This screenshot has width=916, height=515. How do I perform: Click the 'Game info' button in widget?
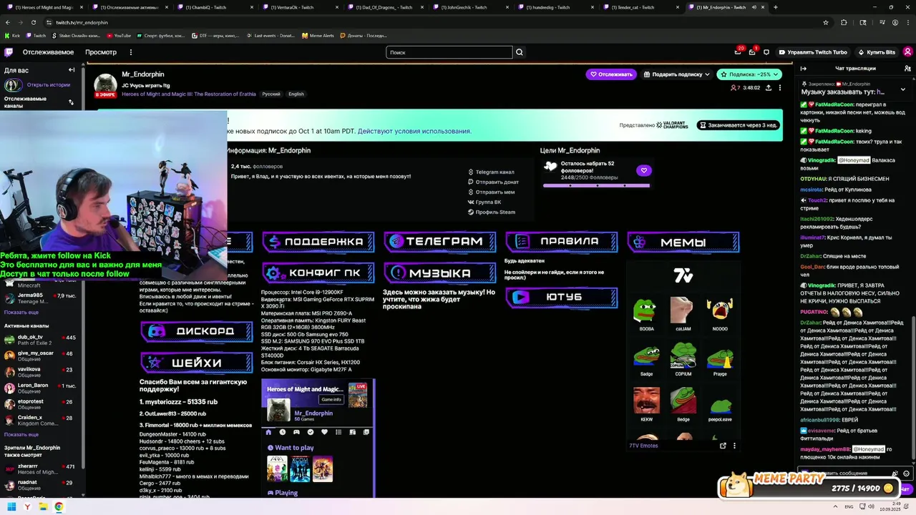[331, 399]
